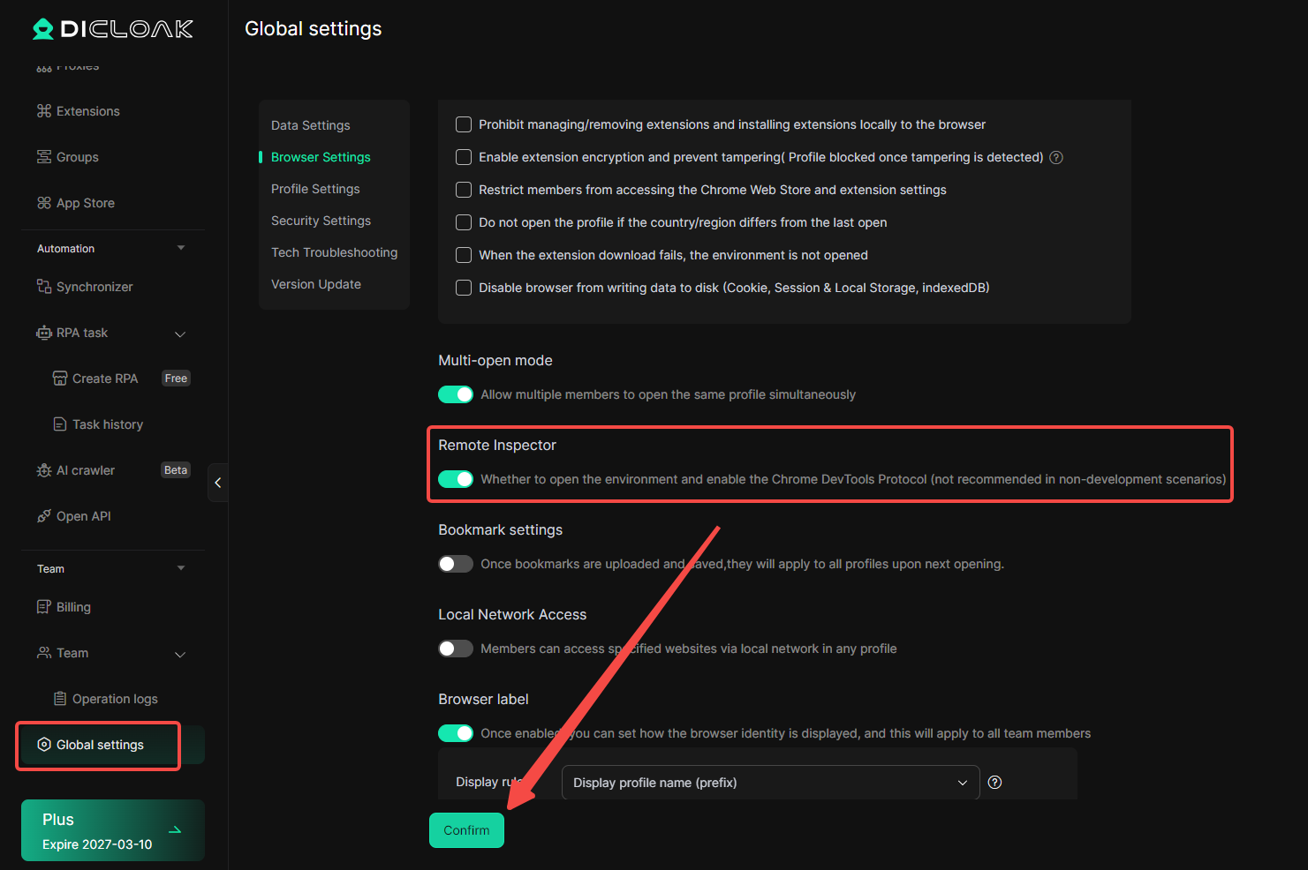Open the Data Settings tab
The image size is (1308, 870).
point(311,125)
